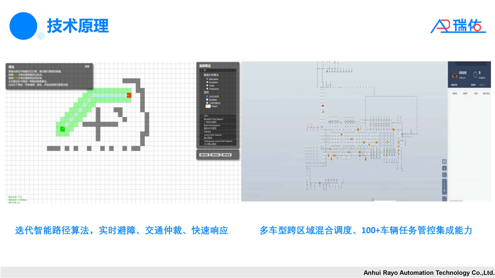
Task: Click the top icon in map toolbar
Action: [444, 162]
